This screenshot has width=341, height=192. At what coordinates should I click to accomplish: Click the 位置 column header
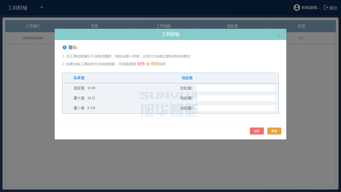point(301,26)
